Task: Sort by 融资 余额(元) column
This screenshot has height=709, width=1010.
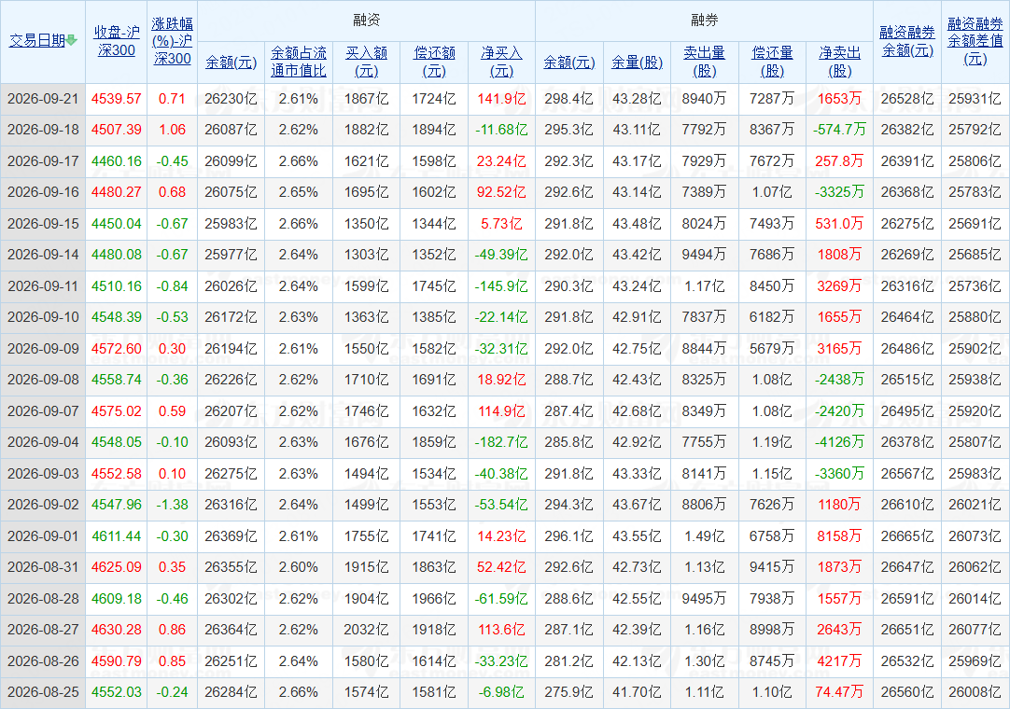Action: (231, 63)
